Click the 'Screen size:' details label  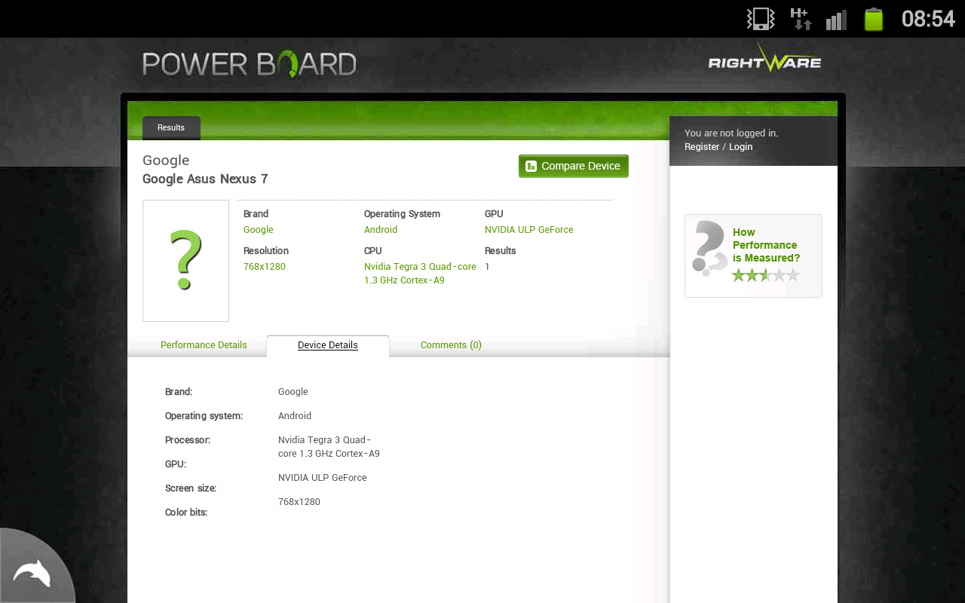[191, 488]
